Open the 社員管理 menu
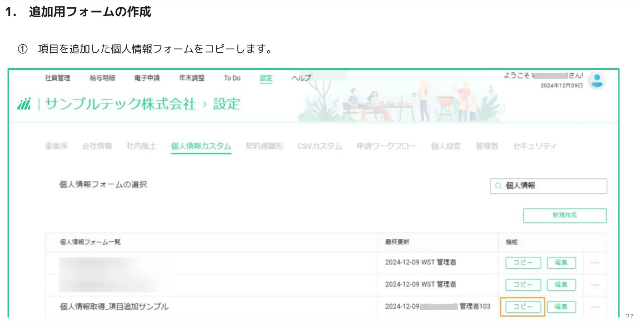 pos(58,78)
